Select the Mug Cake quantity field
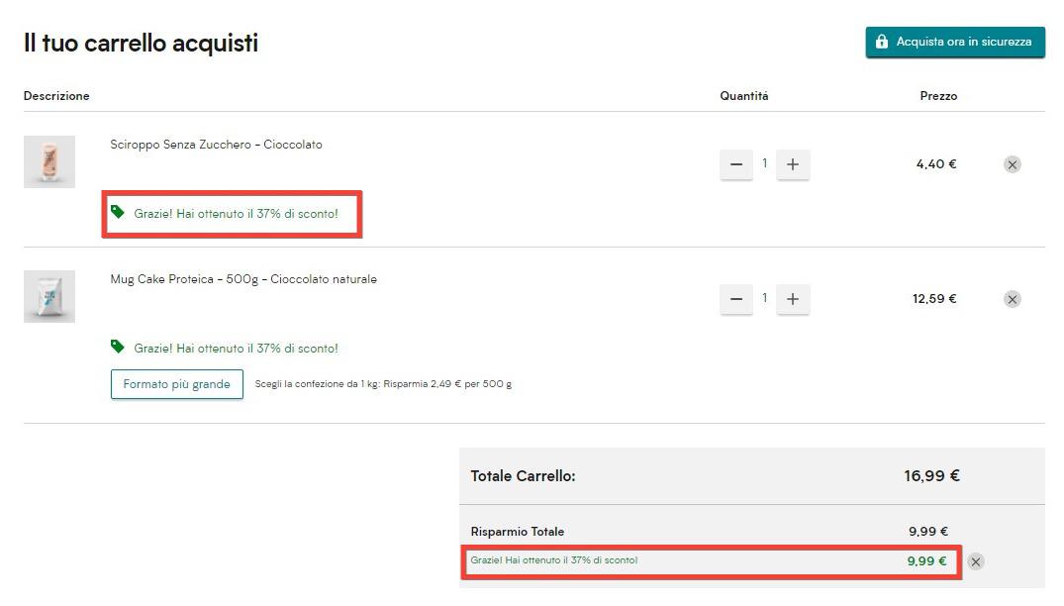Viewport: 1064px width, 606px height. (764, 298)
